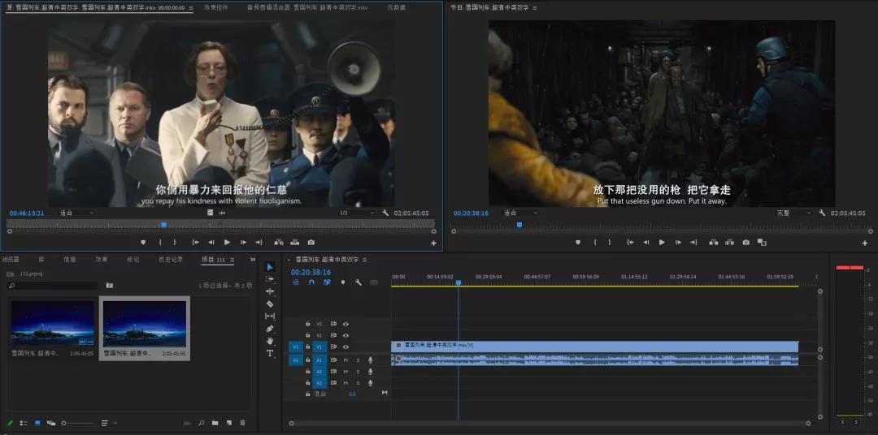The height and width of the screenshot is (435, 878).
Task: Mute audio track A1
Action: click(x=346, y=360)
